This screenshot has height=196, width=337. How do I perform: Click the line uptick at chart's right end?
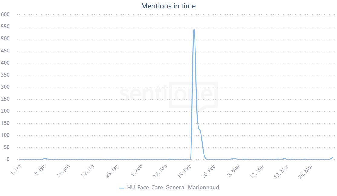click(x=332, y=157)
